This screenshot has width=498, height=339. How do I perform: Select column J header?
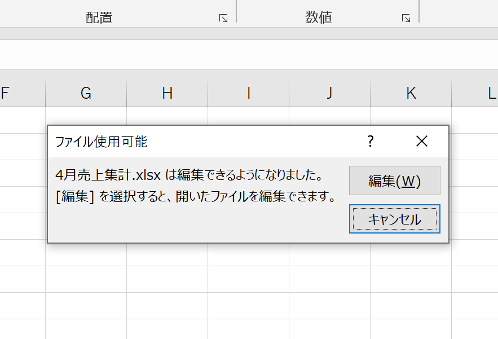(329, 94)
